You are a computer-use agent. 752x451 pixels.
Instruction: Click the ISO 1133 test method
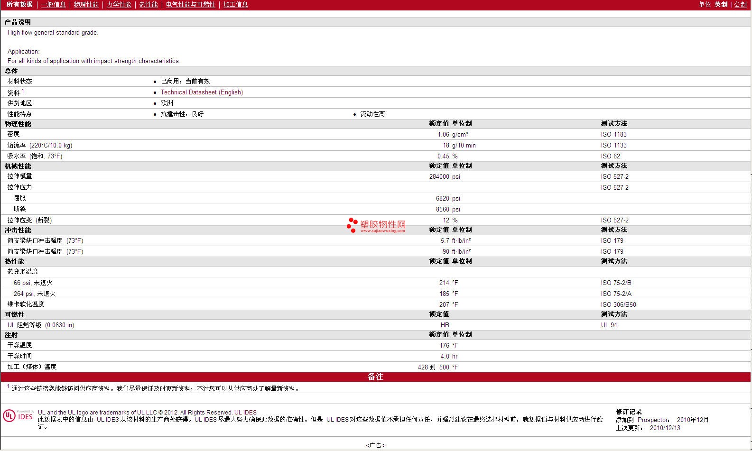coord(614,146)
